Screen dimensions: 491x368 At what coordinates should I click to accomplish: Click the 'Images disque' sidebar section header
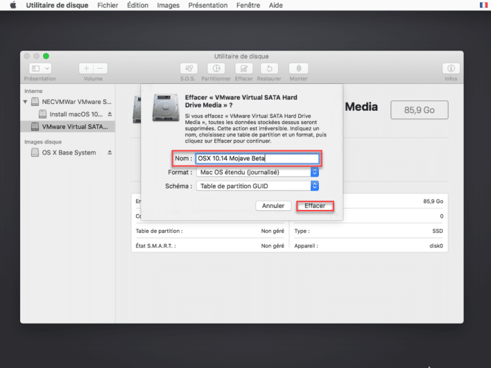pos(43,142)
